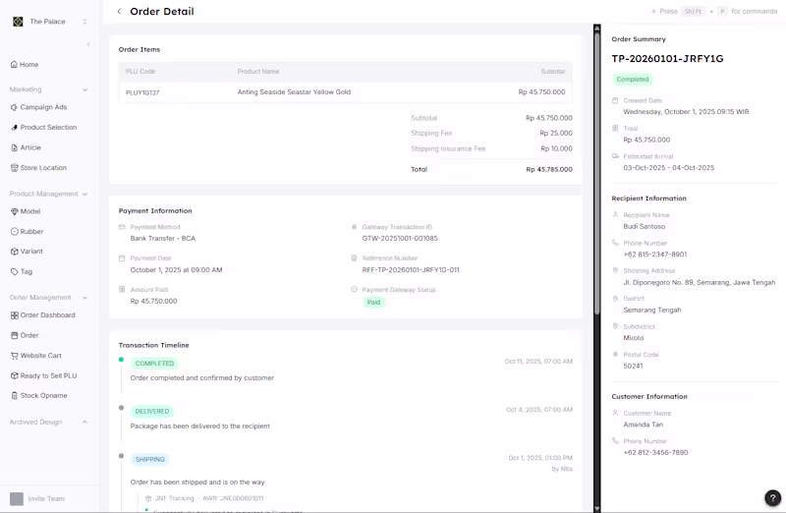The image size is (786, 513).
Task: Click Shipping Insurance Fee Rp 10.000
Action: (556, 148)
